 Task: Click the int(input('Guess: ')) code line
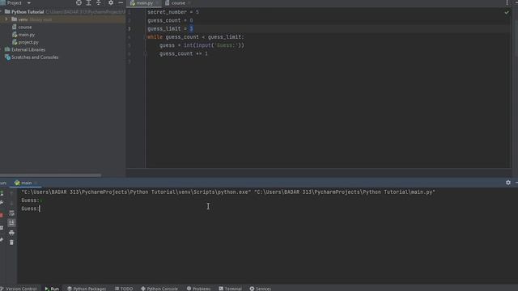[202, 45]
